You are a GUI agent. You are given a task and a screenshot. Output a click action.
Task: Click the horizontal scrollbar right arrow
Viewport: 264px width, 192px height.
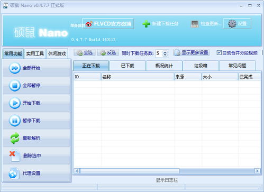pyautogui.click(x=257, y=171)
